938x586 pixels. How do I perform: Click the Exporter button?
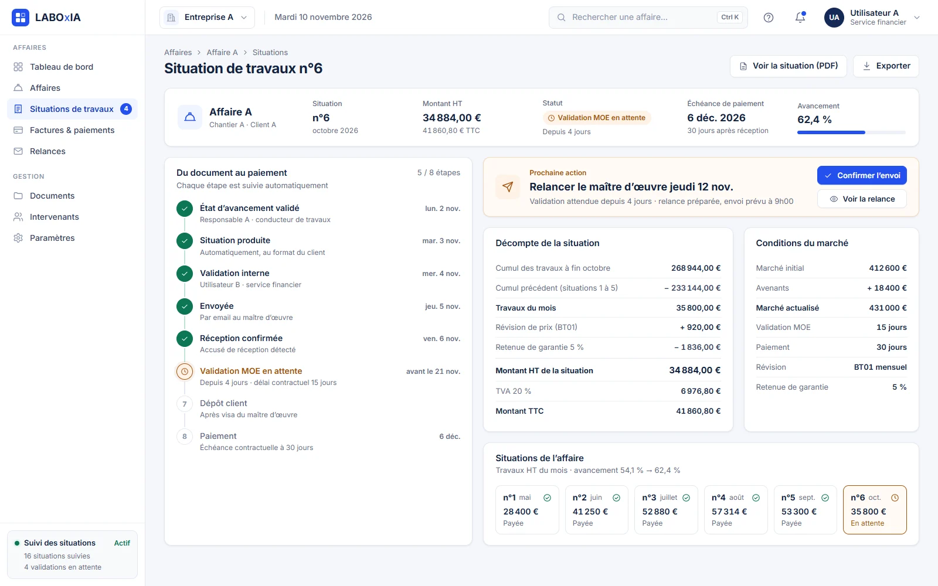tap(886, 66)
